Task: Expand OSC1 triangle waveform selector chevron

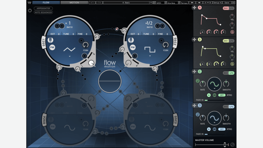Action: [x=70, y=56]
